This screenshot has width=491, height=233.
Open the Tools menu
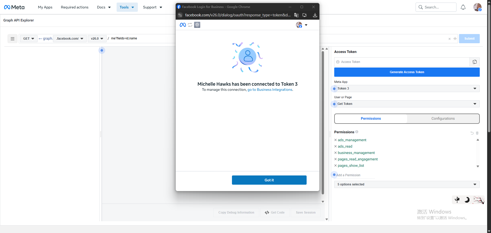(x=127, y=7)
